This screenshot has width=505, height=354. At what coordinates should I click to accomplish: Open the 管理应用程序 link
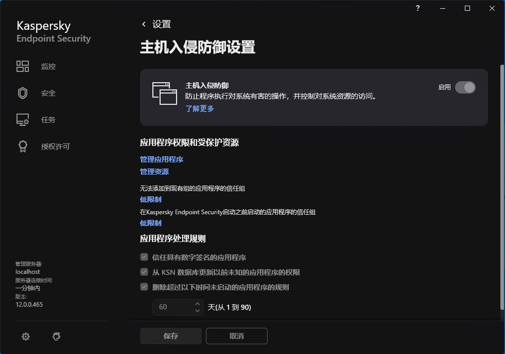tap(161, 159)
